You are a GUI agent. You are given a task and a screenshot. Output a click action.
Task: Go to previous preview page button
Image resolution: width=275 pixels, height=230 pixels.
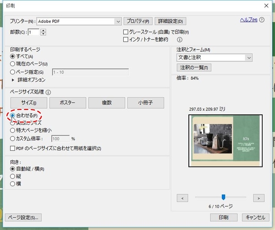[x=182, y=198]
